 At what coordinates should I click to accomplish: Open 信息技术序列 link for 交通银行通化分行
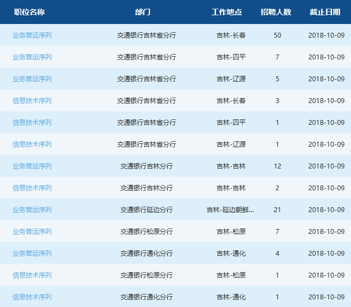tap(32, 297)
